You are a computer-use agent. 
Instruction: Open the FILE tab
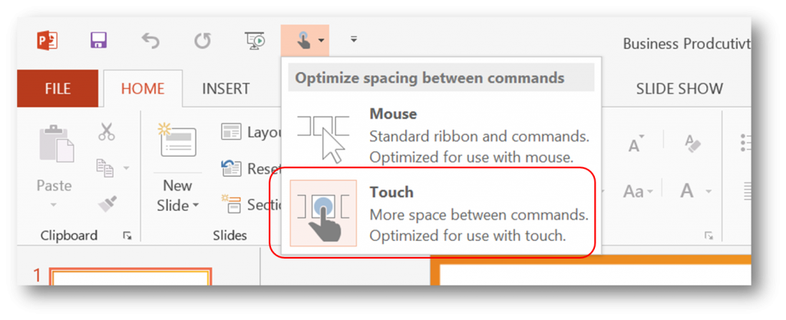point(58,89)
